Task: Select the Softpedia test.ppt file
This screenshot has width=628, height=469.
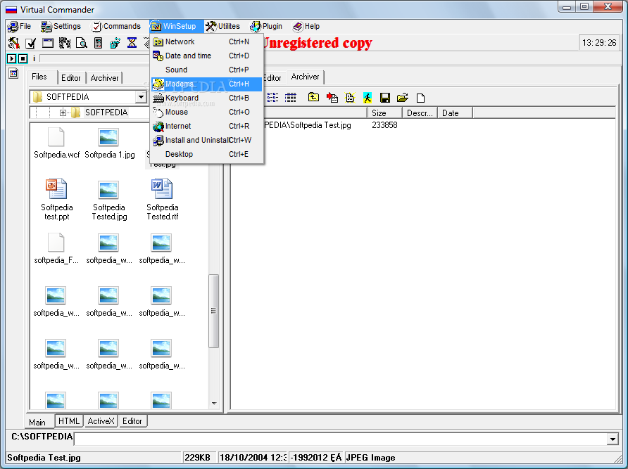Action: point(56,199)
